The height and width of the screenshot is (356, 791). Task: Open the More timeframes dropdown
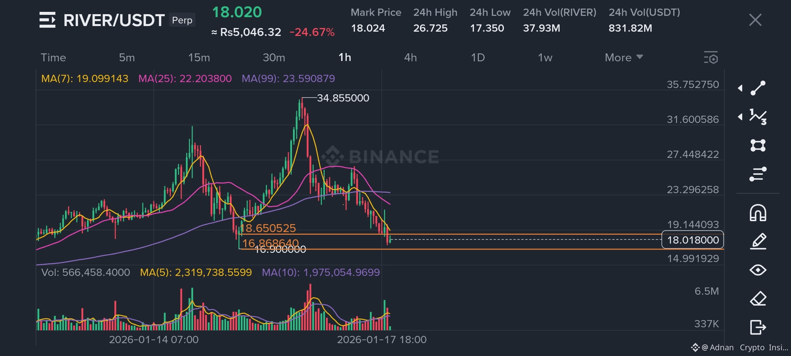click(624, 58)
